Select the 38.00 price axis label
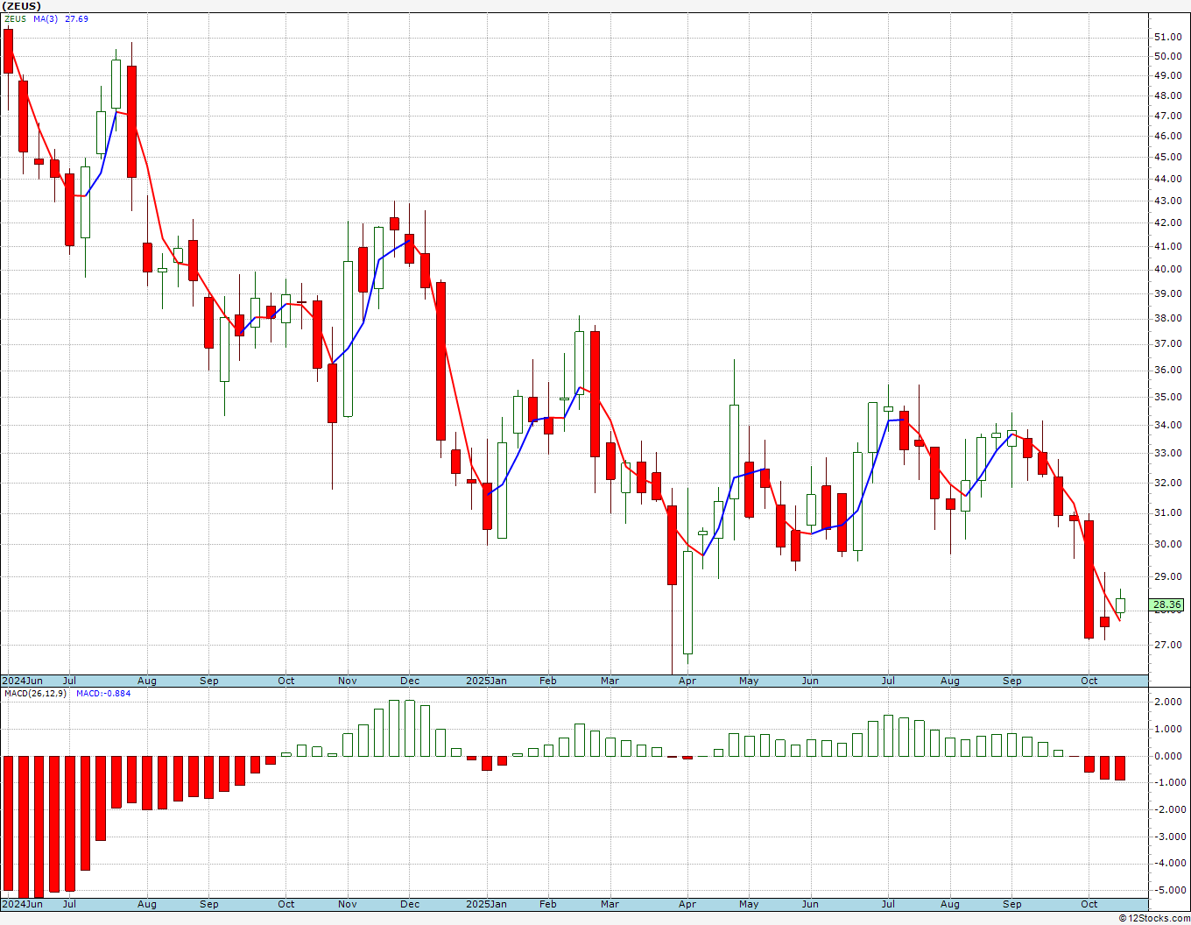Screen dimensions: 1191x925 tap(1167, 319)
